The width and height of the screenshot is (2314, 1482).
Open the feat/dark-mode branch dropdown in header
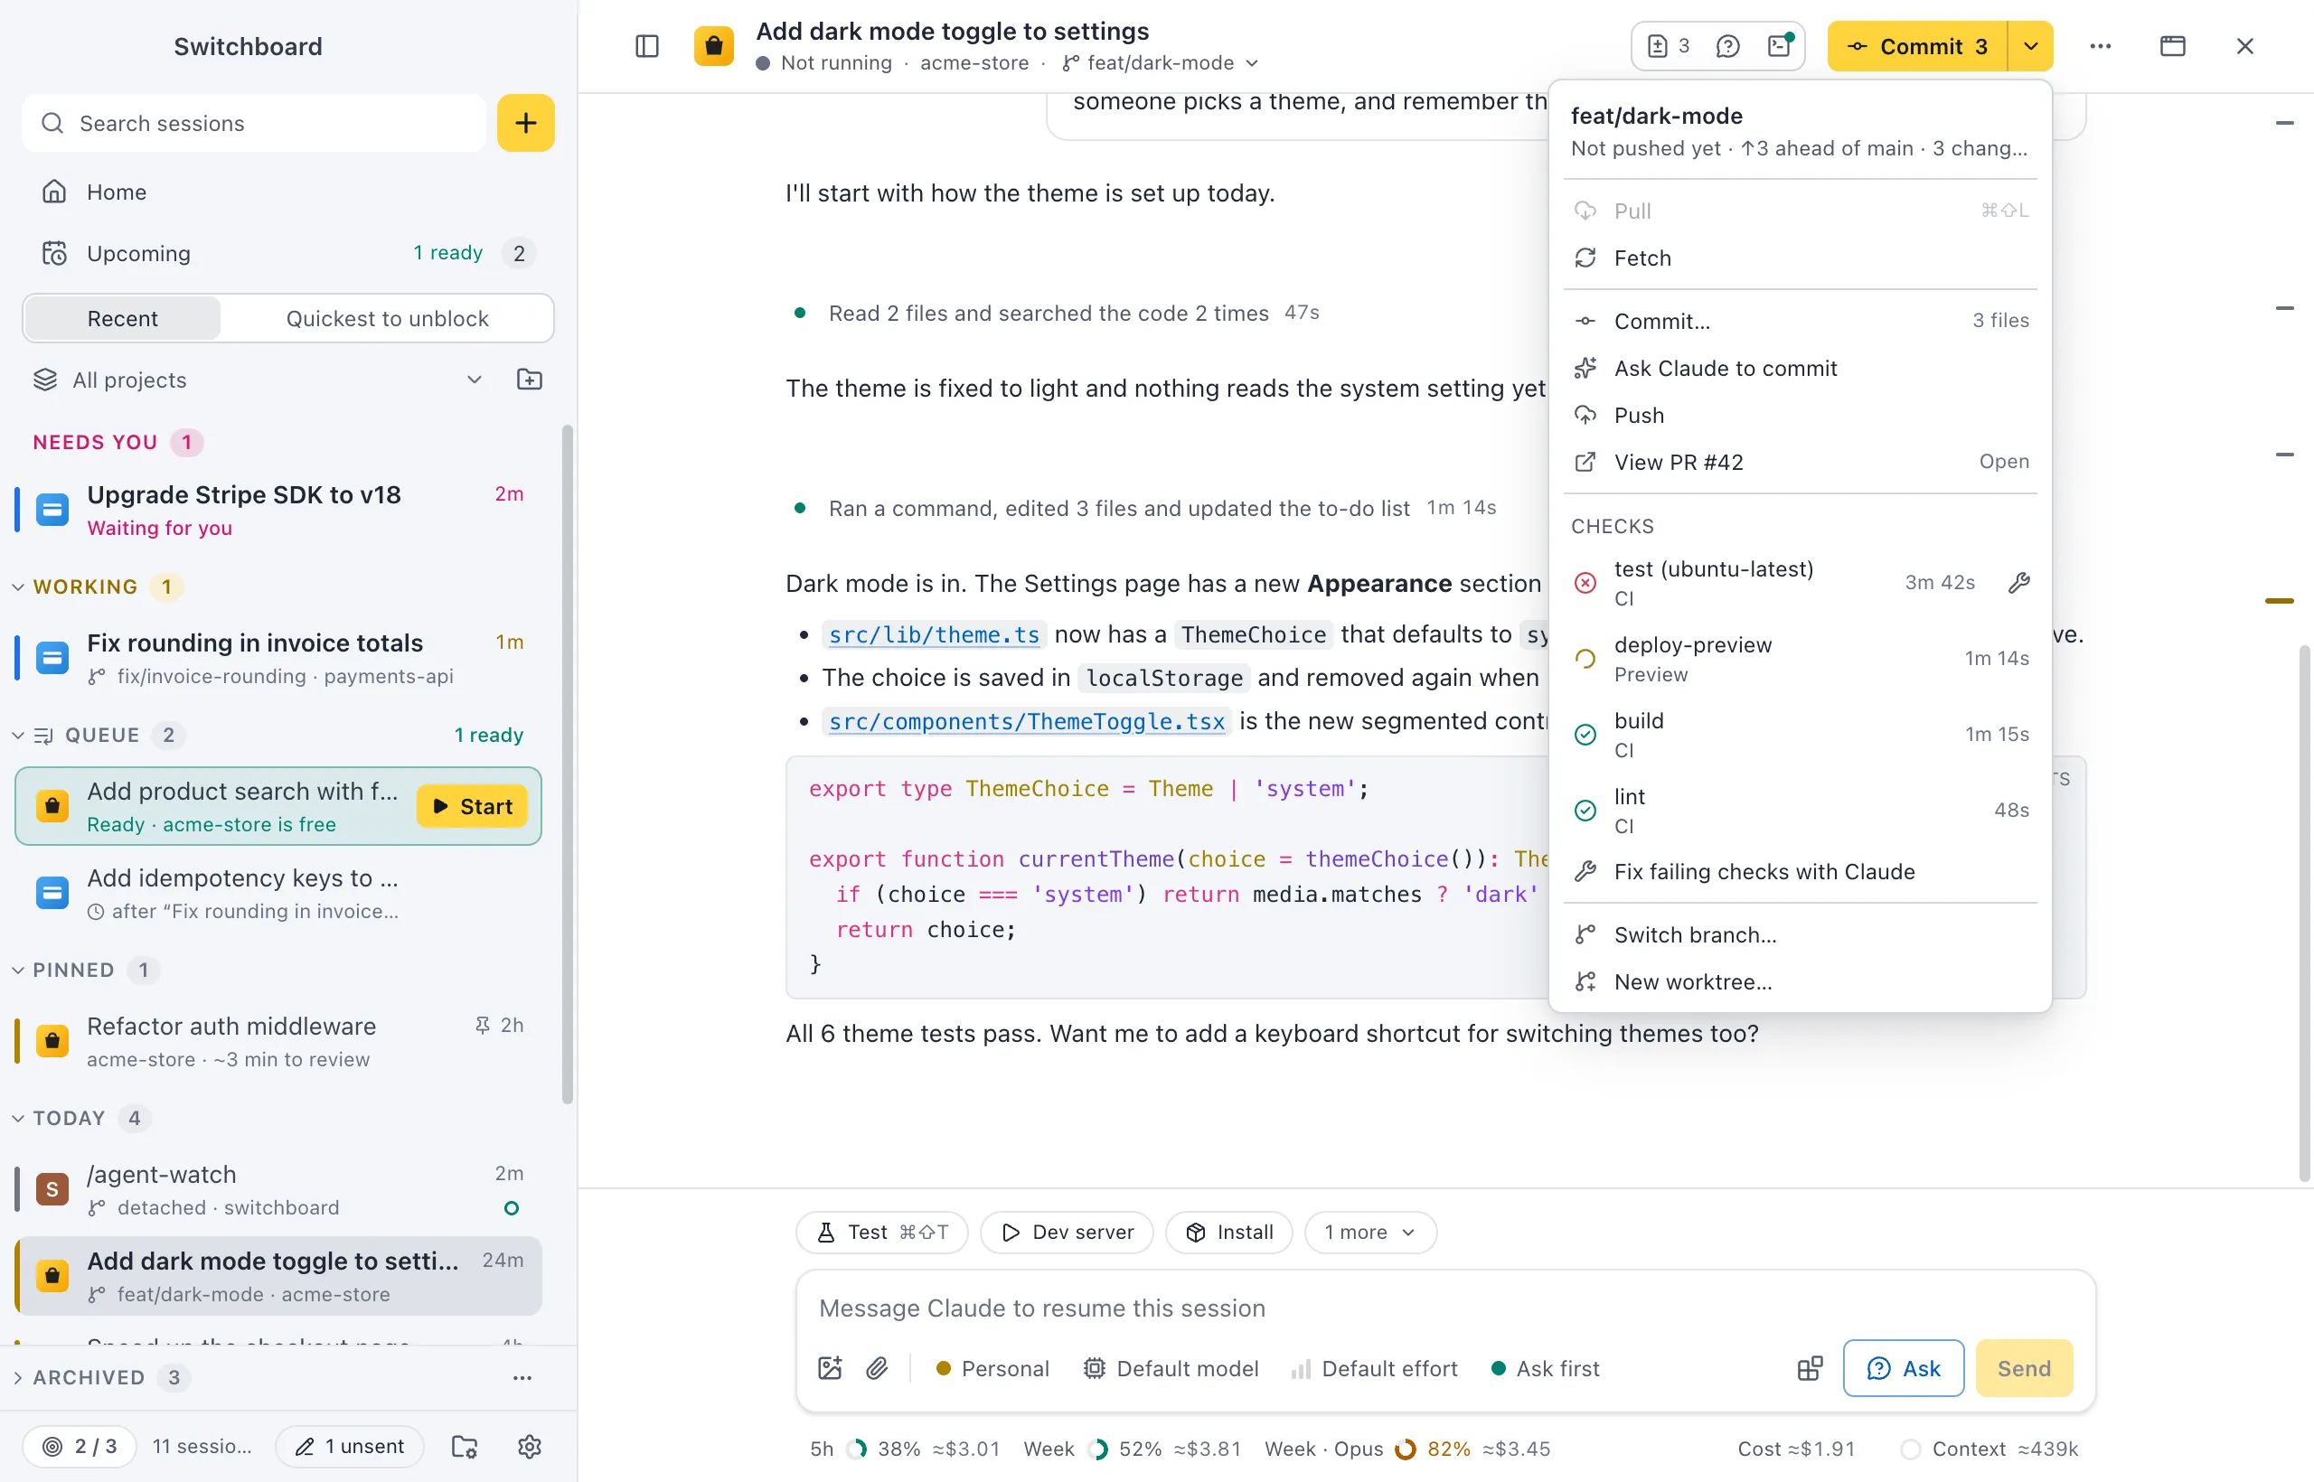pos(1161,62)
